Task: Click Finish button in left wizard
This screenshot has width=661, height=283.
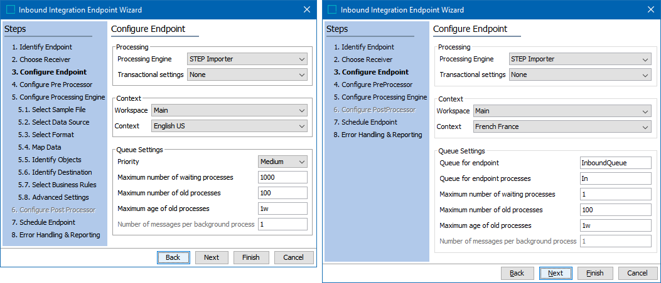Action: [251, 257]
